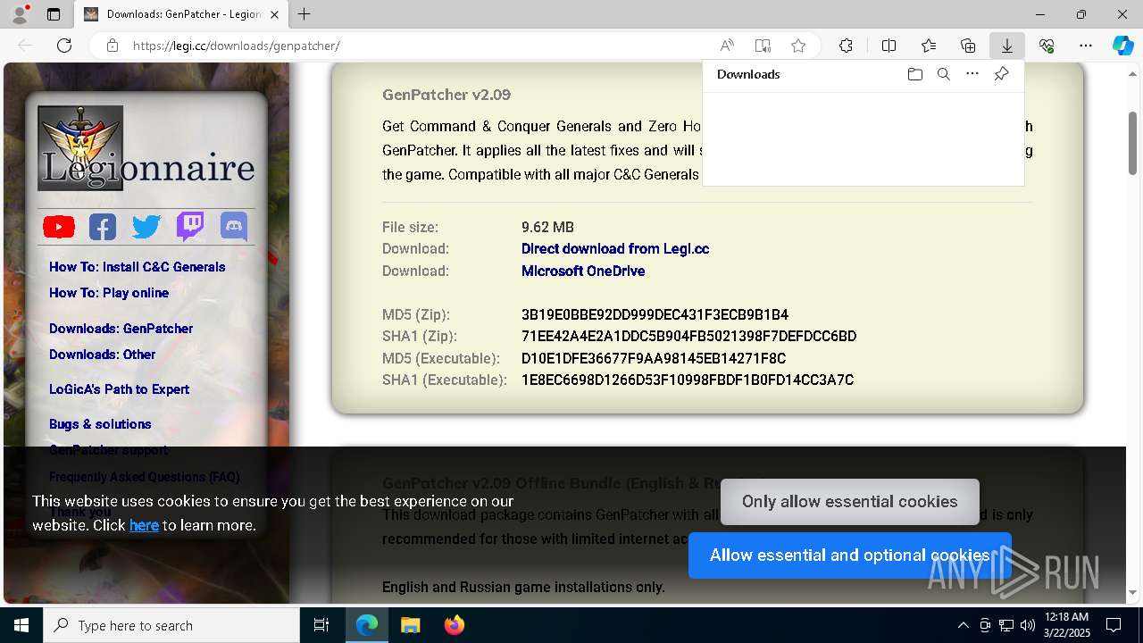Pin the Downloads panel
The width and height of the screenshot is (1143, 643).
(x=1001, y=74)
